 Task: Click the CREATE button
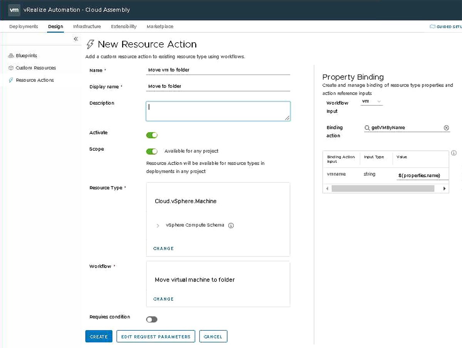click(99, 336)
